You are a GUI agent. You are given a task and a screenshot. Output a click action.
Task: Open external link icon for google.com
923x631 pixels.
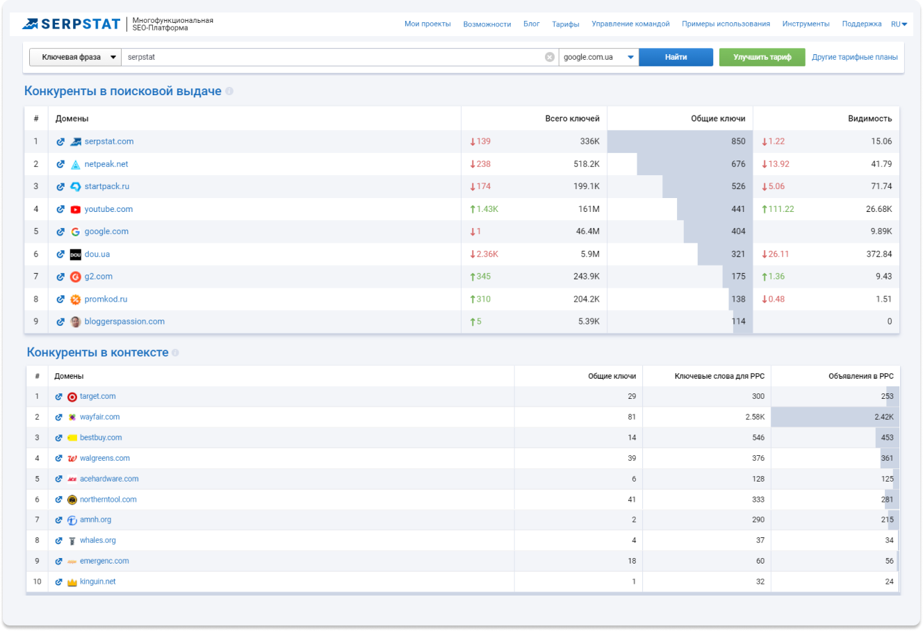coord(60,231)
